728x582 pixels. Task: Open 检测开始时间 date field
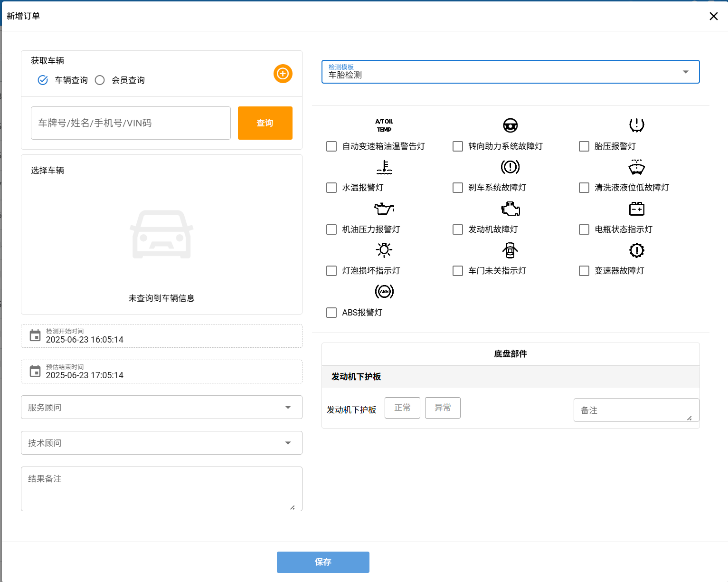161,336
